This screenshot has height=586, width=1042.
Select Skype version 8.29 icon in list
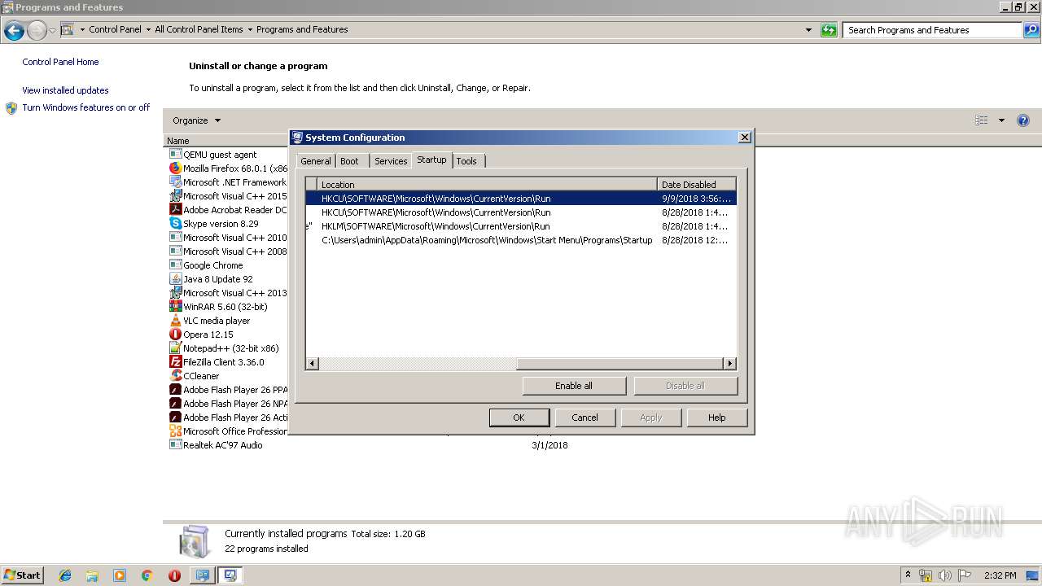tap(175, 224)
